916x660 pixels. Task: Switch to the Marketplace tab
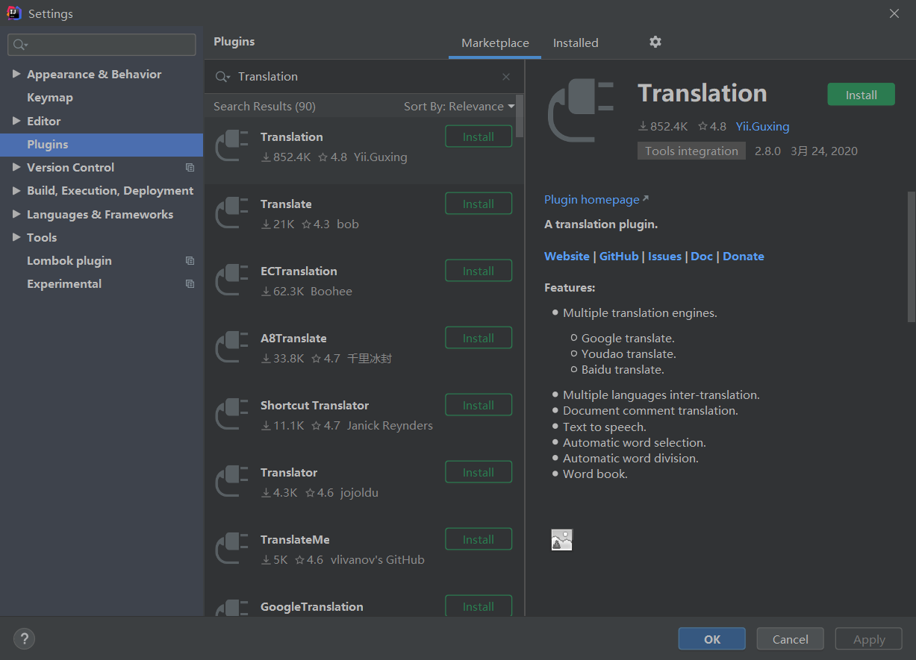[x=495, y=43]
